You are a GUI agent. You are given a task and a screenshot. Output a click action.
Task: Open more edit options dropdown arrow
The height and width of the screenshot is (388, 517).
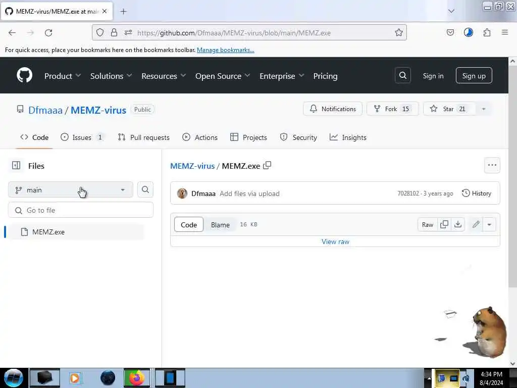(x=489, y=224)
